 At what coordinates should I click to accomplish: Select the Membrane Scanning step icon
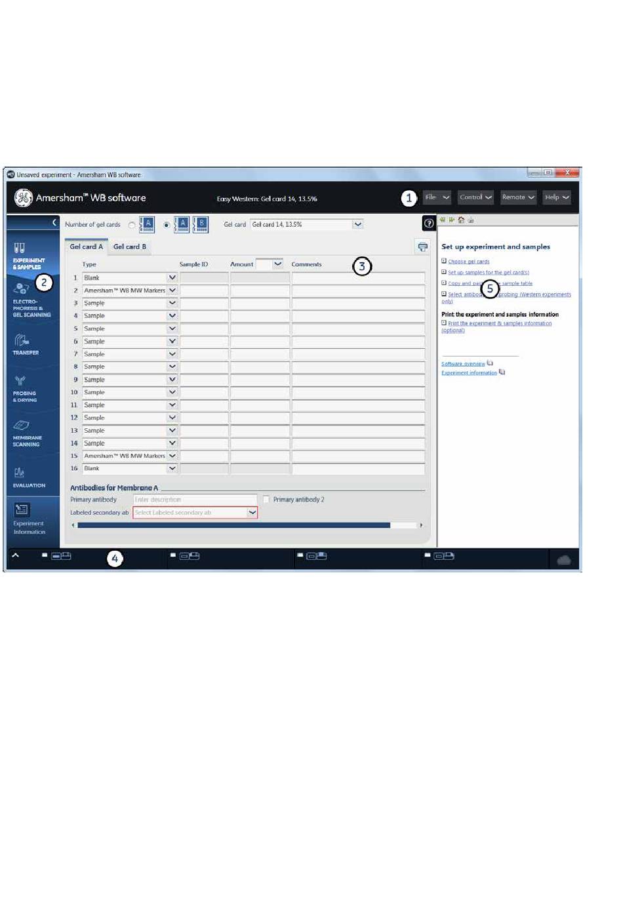pos(21,426)
